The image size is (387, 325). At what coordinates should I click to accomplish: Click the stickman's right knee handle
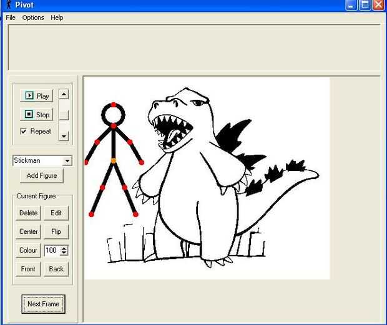[x=125, y=188]
